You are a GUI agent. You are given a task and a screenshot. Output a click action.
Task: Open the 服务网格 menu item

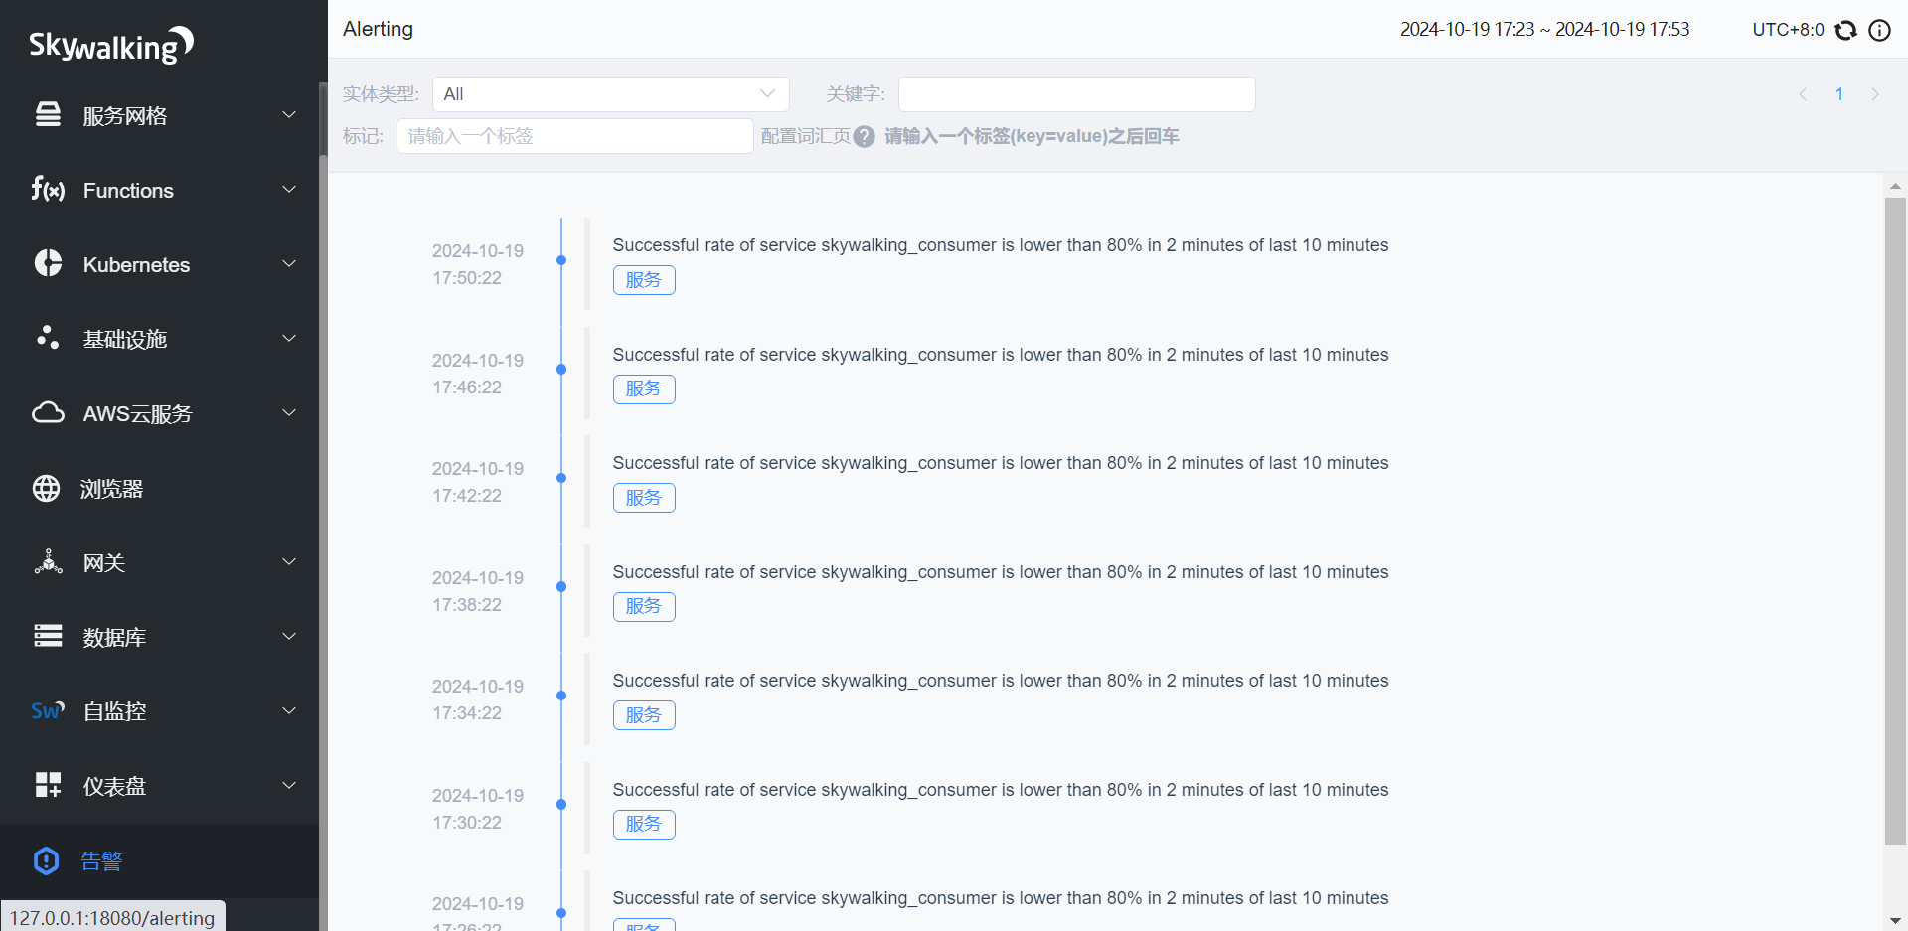point(159,115)
